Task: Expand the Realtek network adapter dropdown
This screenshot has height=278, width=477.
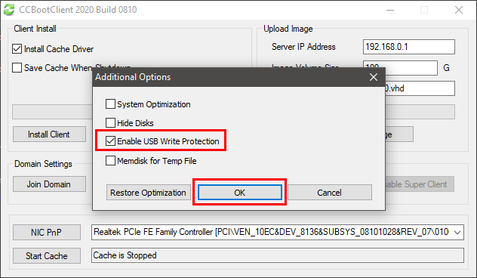Action: click(x=457, y=233)
